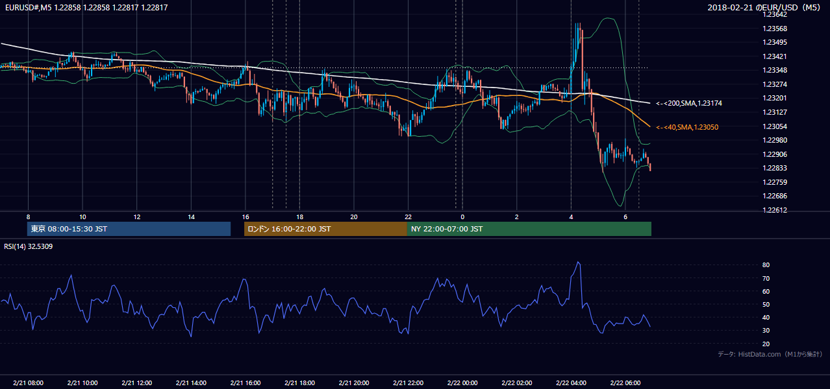The image size is (830, 389).
Task: Click the 2/21 16:00 date label
Action: click(245, 383)
